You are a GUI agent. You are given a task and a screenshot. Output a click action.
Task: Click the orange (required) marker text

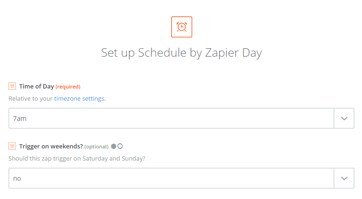68,87
